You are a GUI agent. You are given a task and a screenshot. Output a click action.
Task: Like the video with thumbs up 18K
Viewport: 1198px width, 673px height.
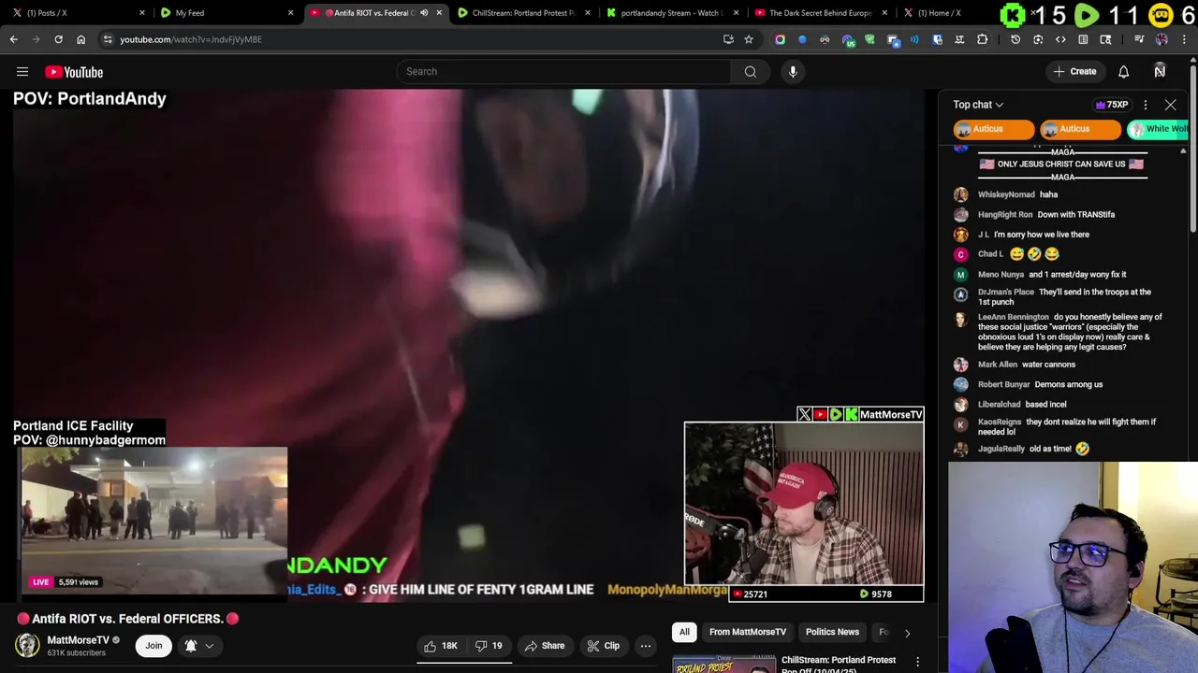(x=440, y=646)
